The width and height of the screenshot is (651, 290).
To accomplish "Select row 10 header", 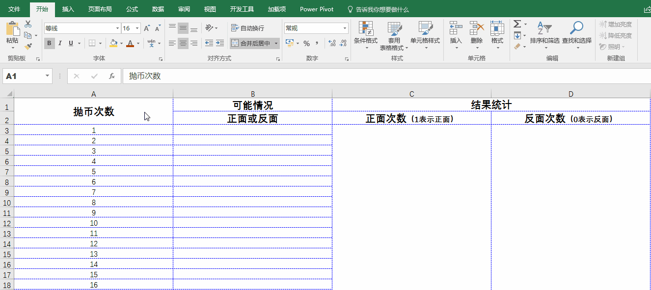I will click(x=7, y=203).
